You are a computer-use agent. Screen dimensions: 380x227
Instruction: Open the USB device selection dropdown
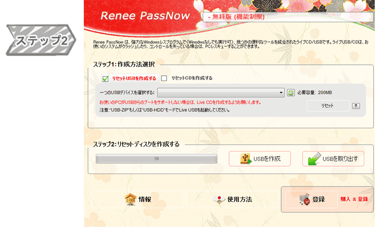tap(221, 92)
